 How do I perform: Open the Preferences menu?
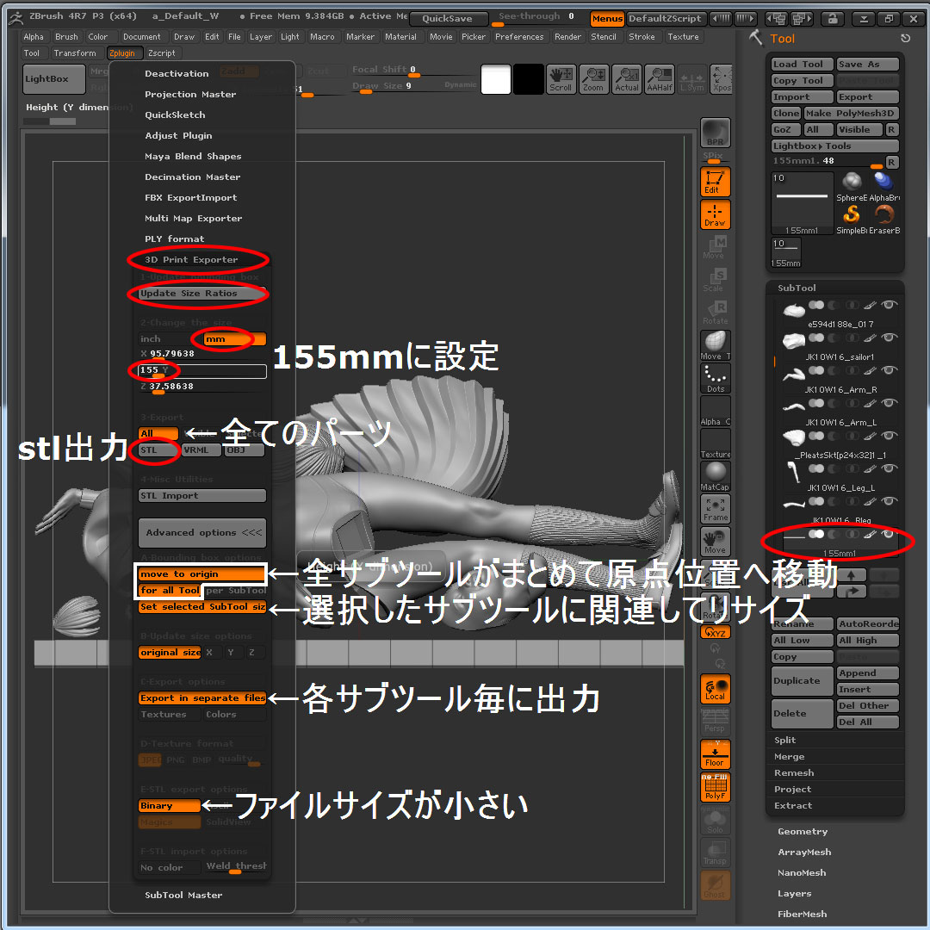pos(519,37)
